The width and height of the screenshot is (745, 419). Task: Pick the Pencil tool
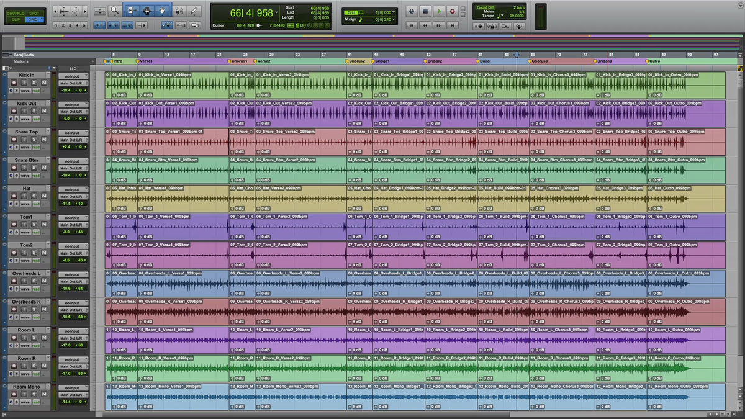(194, 11)
